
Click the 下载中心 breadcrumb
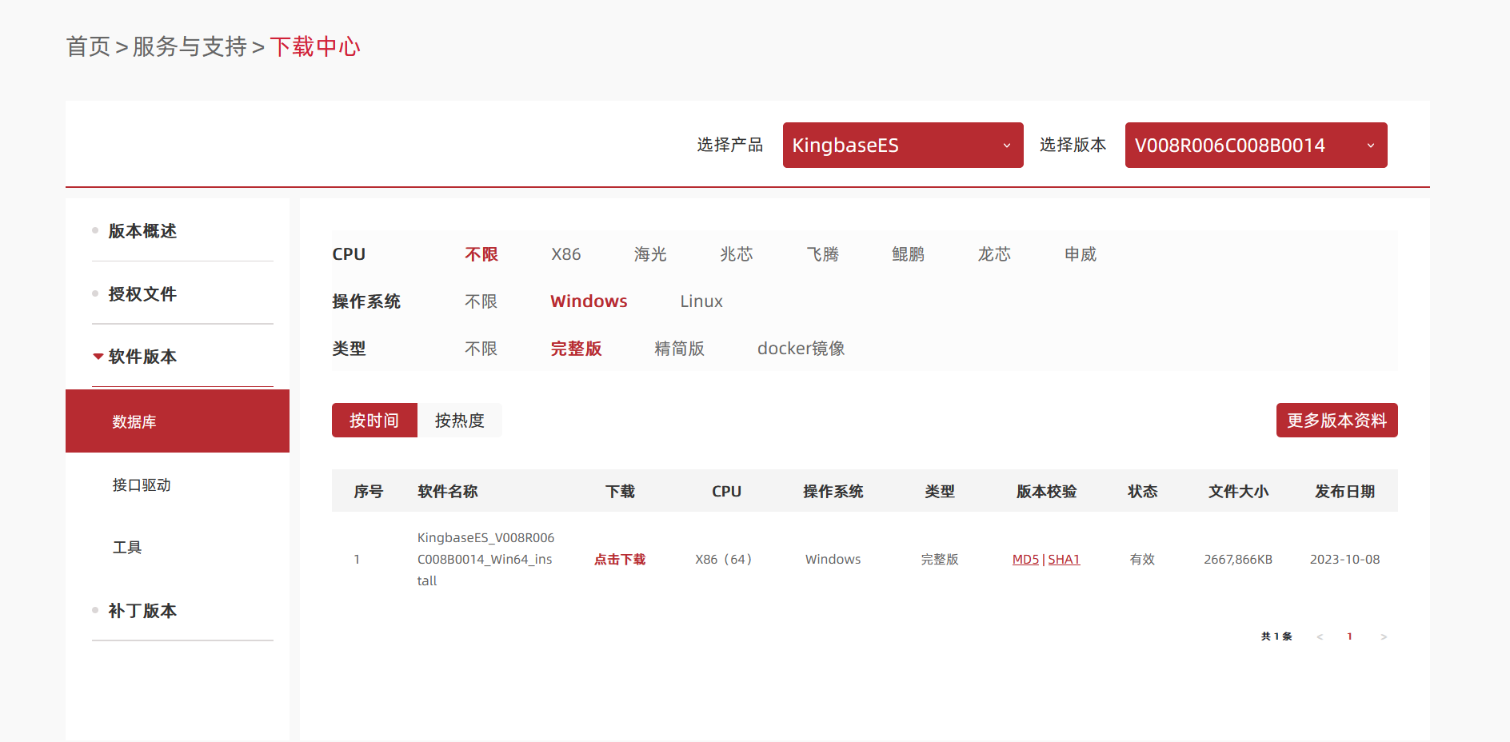coord(315,46)
